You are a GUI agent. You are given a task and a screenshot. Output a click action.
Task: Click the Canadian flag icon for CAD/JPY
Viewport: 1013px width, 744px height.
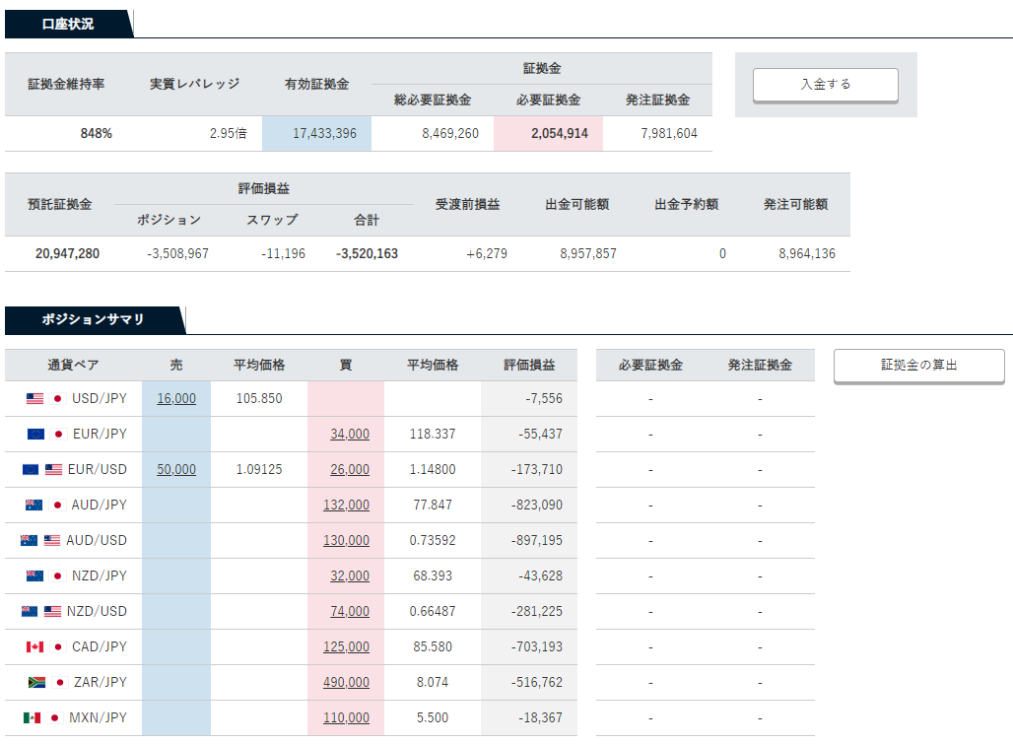34,647
